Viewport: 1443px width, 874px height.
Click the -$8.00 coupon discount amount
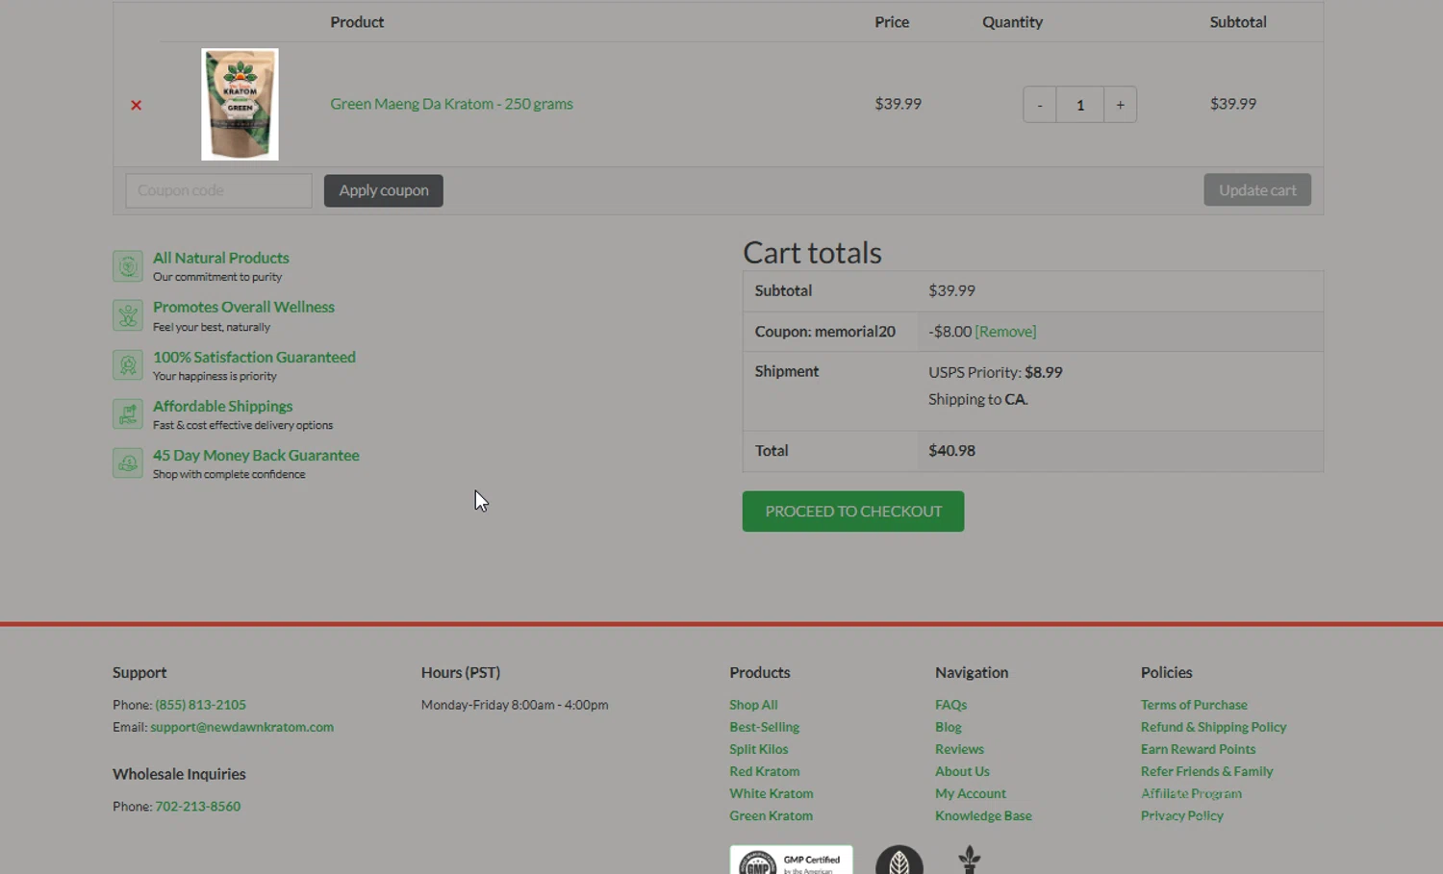pyautogui.click(x=949, y=332)
